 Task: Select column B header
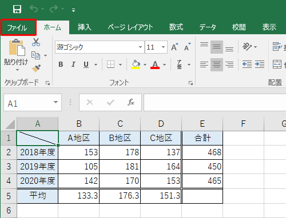click(79, 124)
